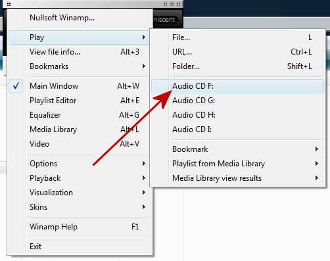330x261 pixels.
Task: Expand the Playlist from Media Library arrow
Action: click(317, 164)
